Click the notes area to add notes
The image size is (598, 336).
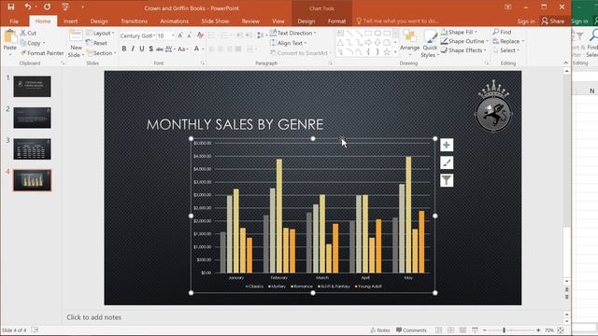pyautogui.click(x=313, y=317)
